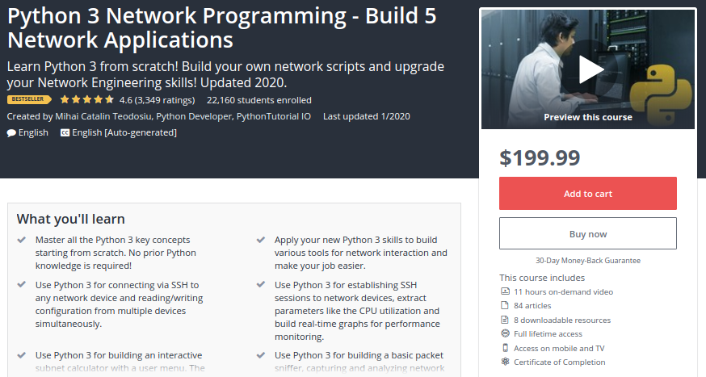Click the Certificate of Completion text

(x=559, y=362)
